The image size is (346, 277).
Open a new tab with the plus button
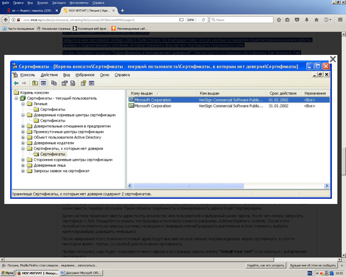pos(122,11)
